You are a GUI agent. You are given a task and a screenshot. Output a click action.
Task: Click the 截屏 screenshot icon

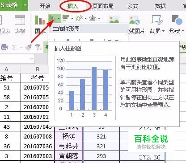(157, 20)
